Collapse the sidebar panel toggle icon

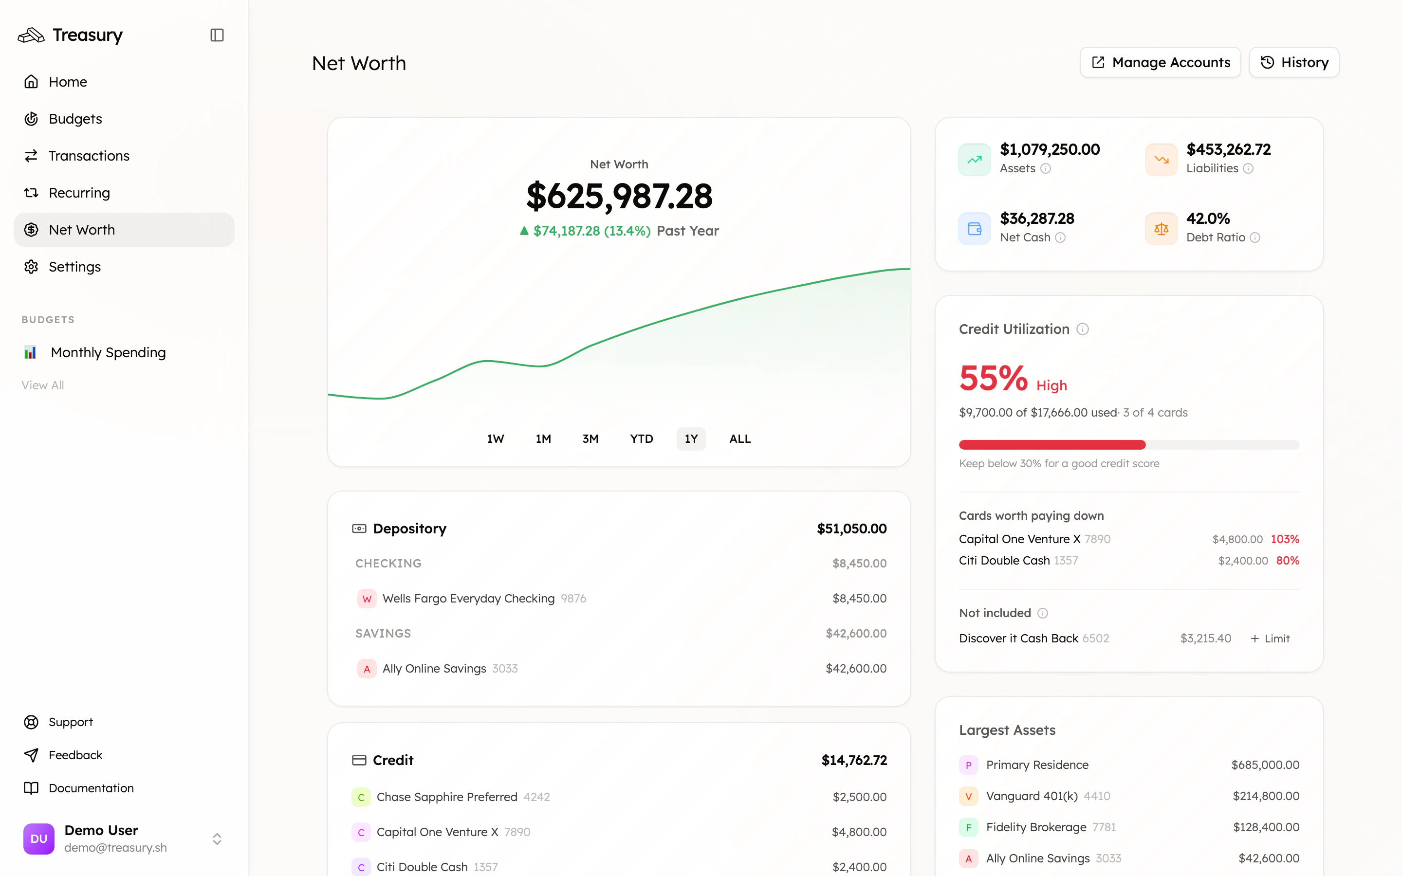217,36
